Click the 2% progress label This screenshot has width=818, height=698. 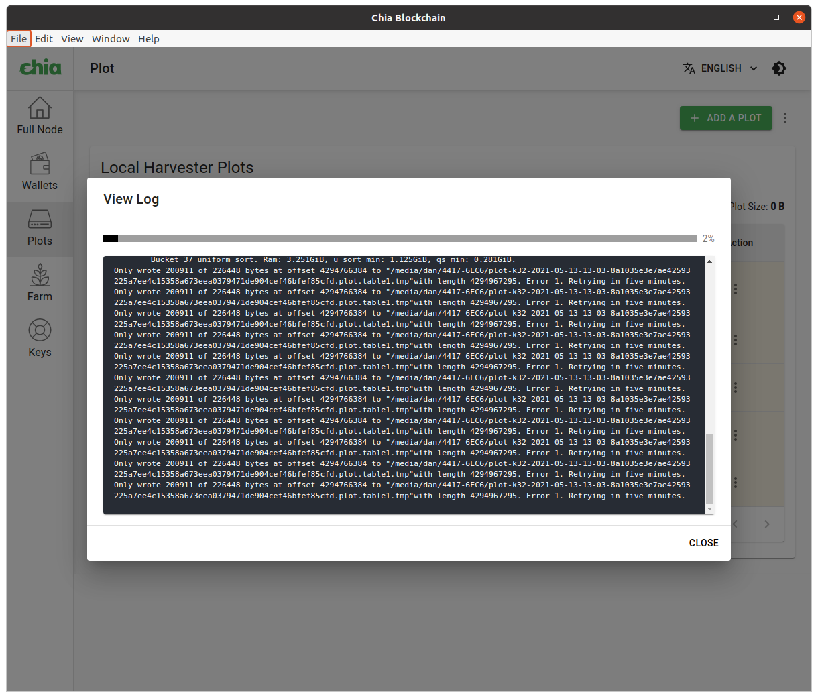[x=708, y=239]
